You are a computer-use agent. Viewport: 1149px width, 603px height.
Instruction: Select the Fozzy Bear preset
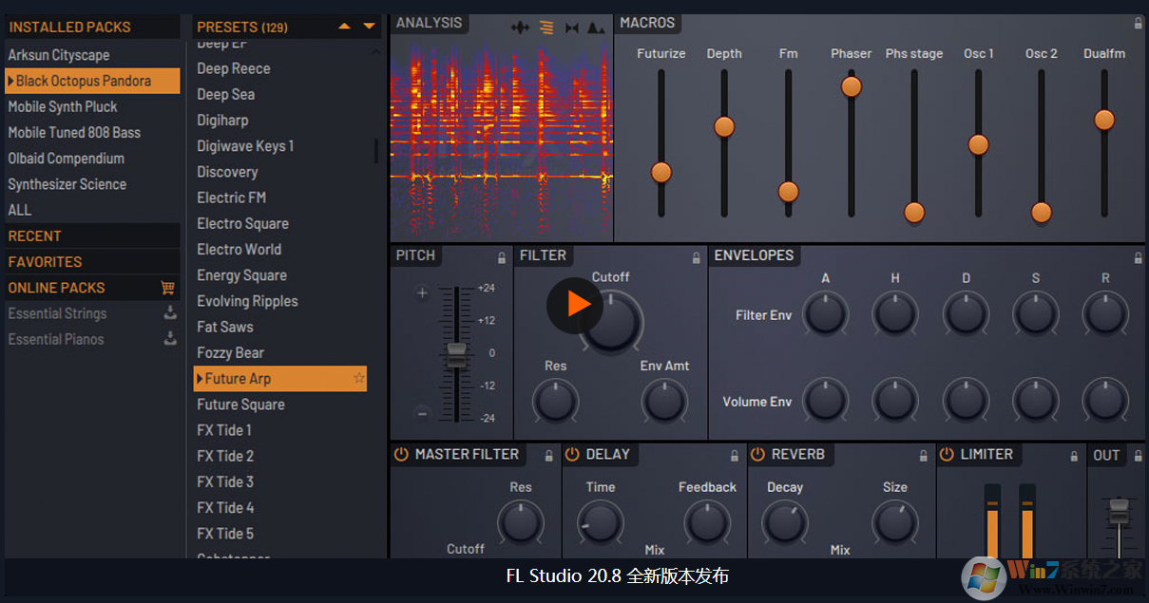click(x=230, y=353)
